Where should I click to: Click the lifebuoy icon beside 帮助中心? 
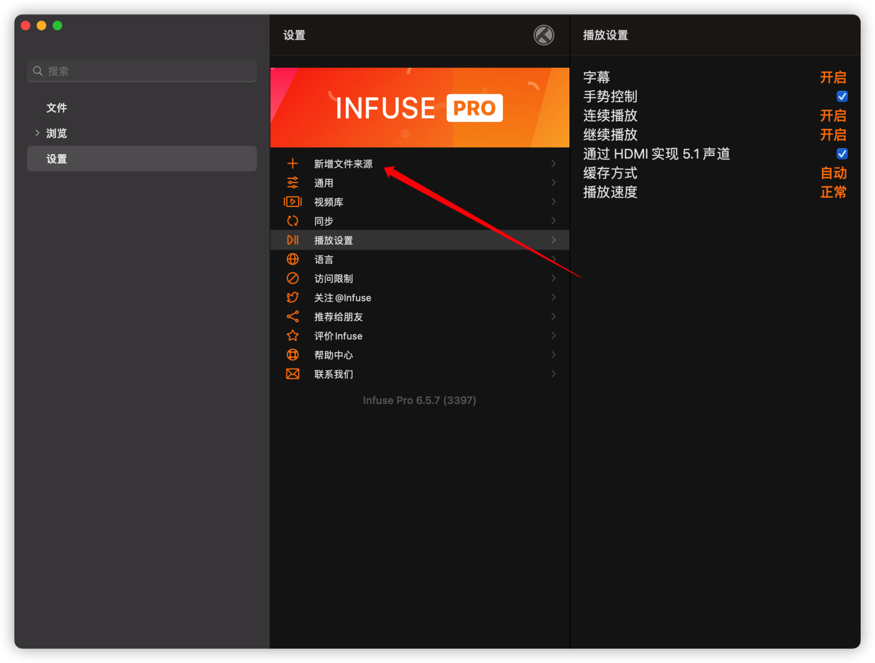pos(293,355)
